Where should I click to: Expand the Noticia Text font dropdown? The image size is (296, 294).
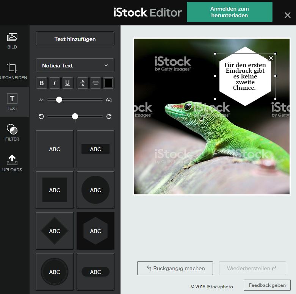75,65
